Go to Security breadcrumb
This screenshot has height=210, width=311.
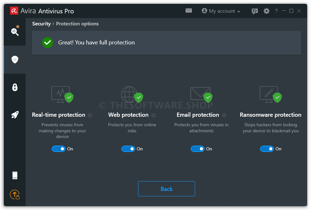click(x=41, y=24)
